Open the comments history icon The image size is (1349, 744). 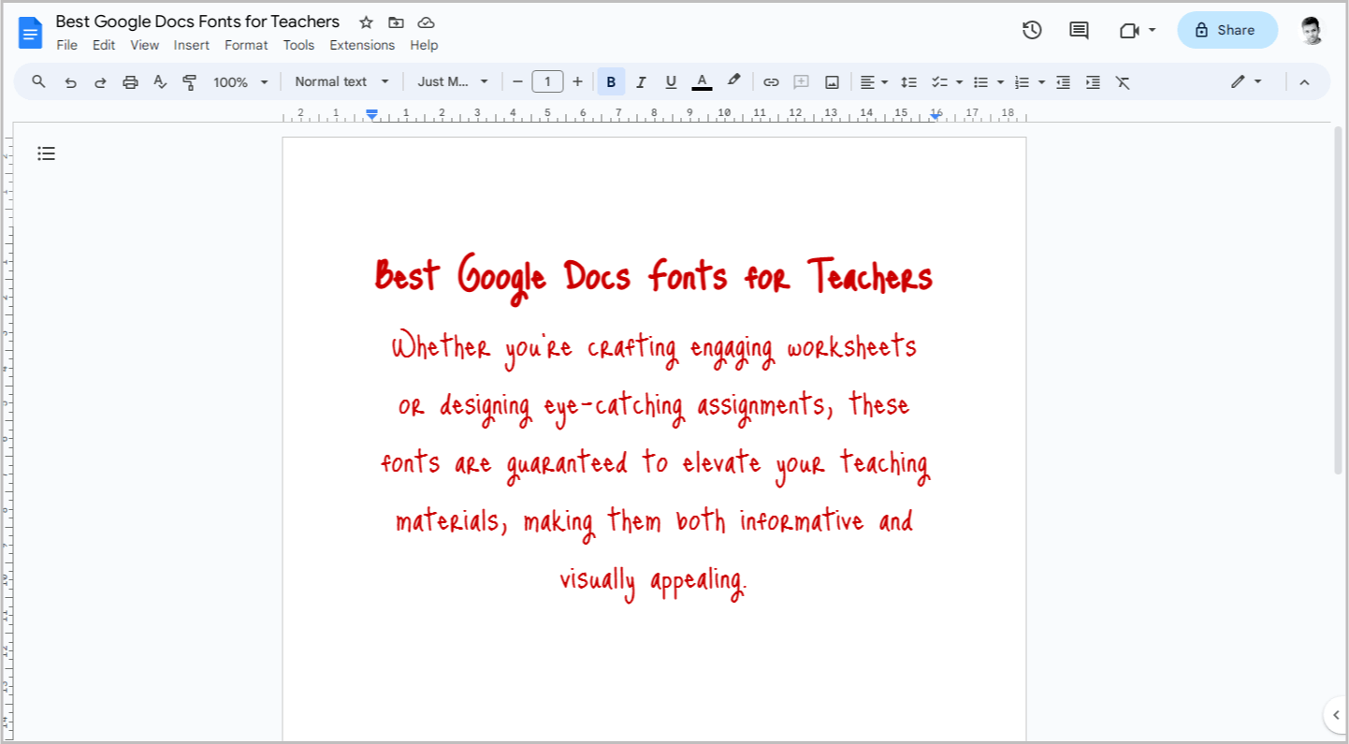(x=1079, y=30)
